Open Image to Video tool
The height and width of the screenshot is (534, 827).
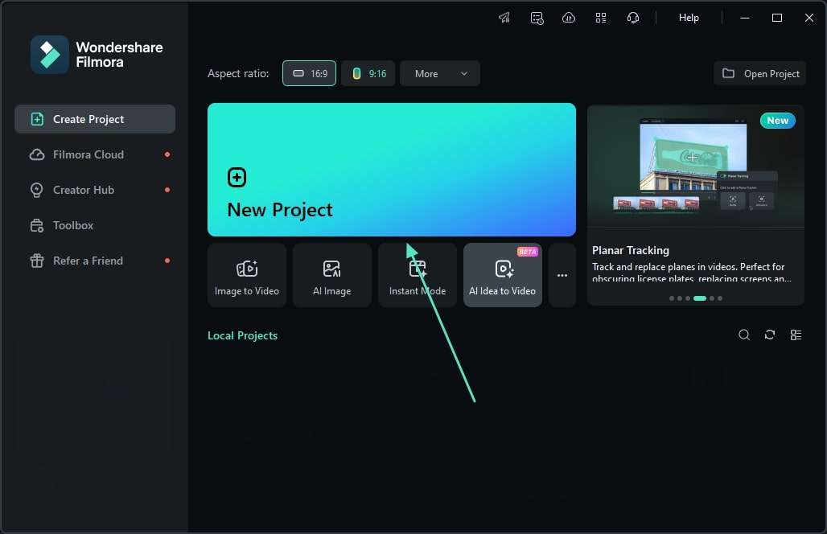coord(247,275)
